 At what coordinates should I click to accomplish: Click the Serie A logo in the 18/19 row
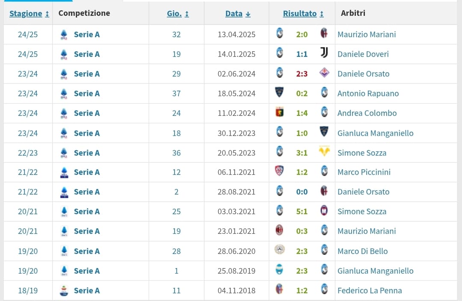64,291
